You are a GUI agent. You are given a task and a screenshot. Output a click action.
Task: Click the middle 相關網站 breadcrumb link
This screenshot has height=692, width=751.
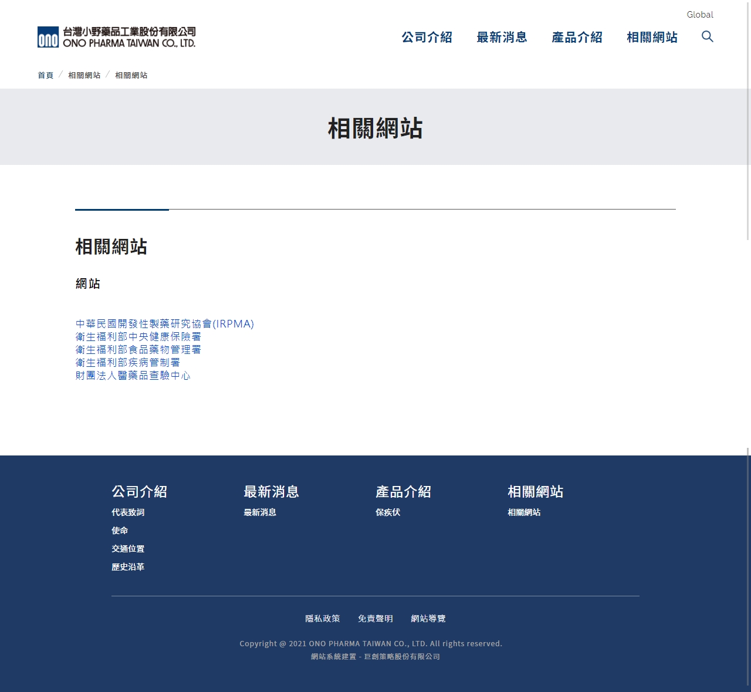(84, 75)
